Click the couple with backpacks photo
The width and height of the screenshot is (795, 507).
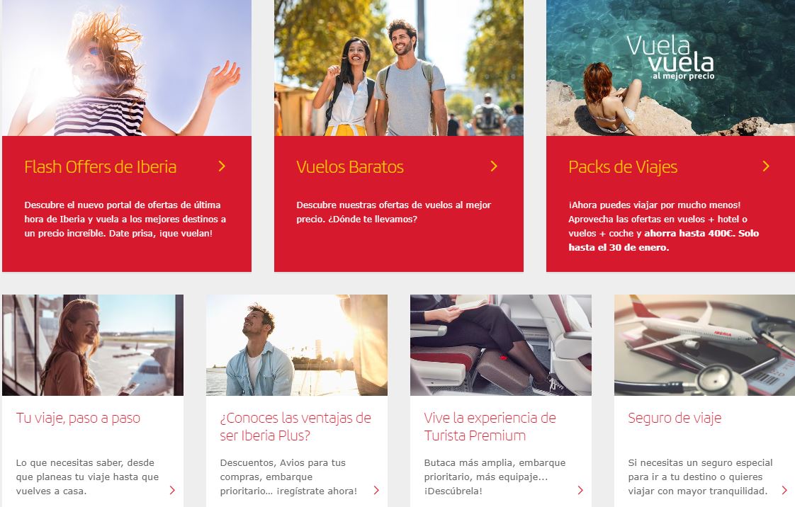pos(398,68)
